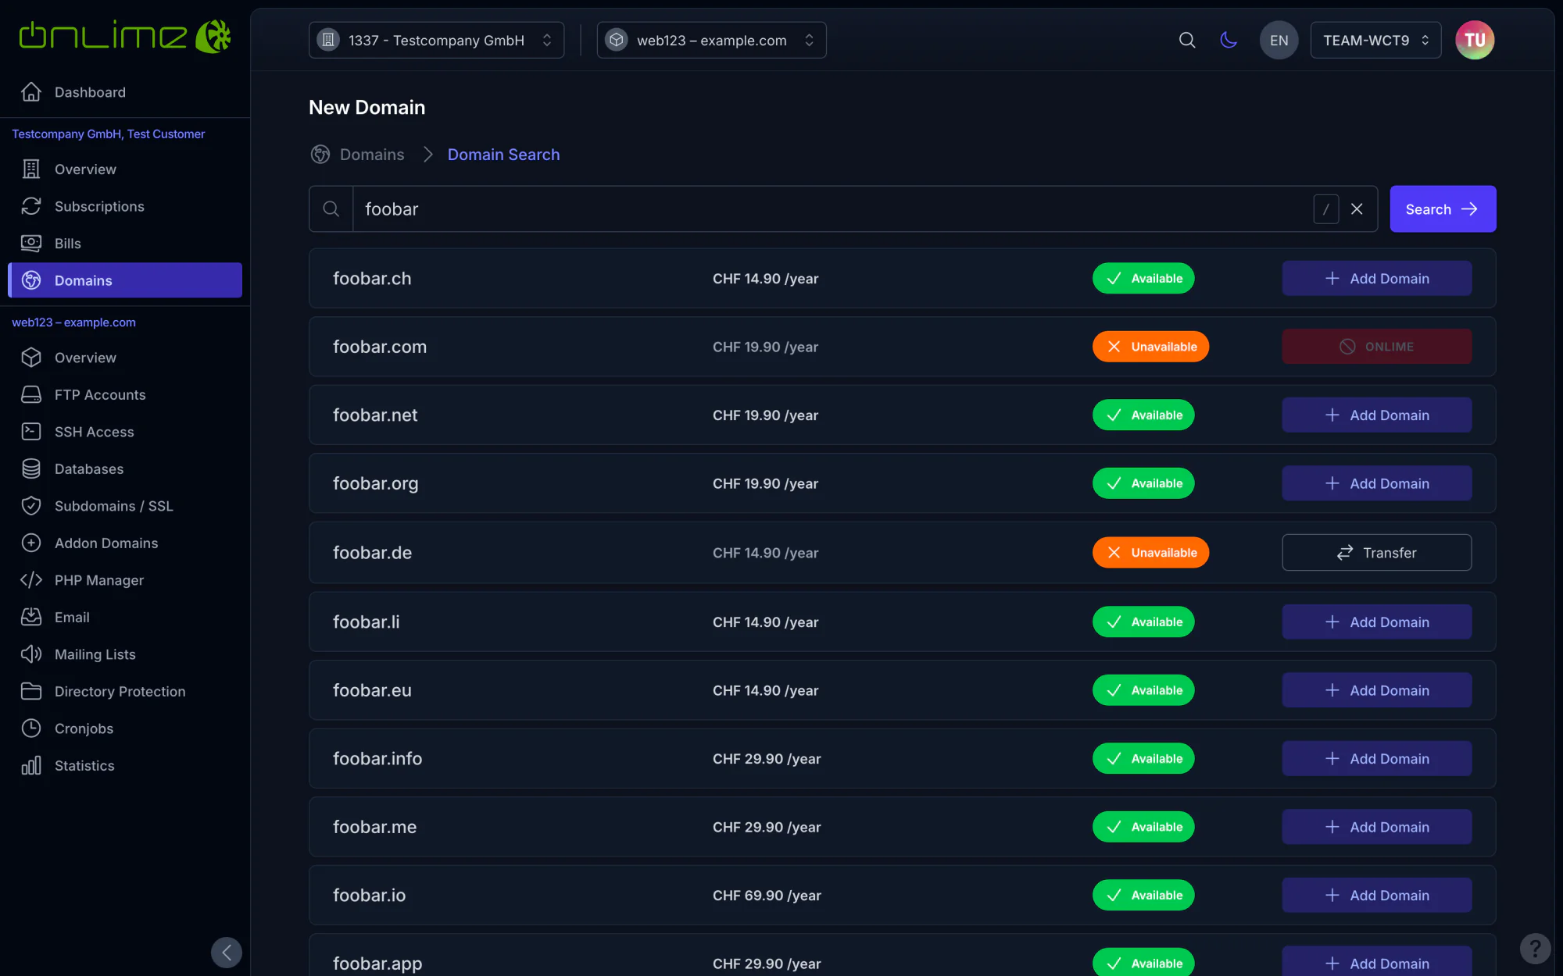The width and height of the screenshot is (1563, 976).
Task: Click the Bills money icon
Action: click(x=31, y=243)
